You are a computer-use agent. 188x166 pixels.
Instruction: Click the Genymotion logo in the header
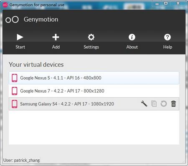click(12, 20)
